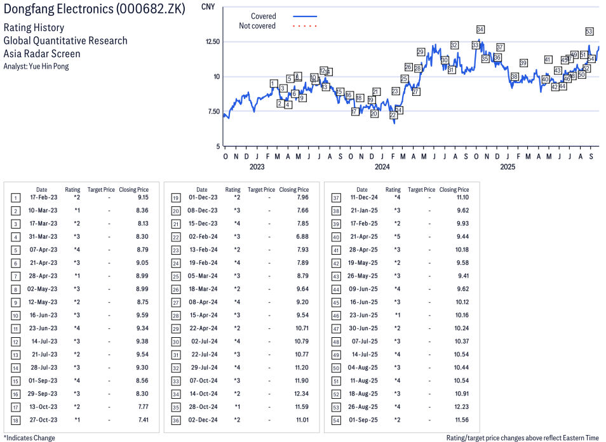Click table row number box 37
The image size is (606, 442).
(336, 198)
